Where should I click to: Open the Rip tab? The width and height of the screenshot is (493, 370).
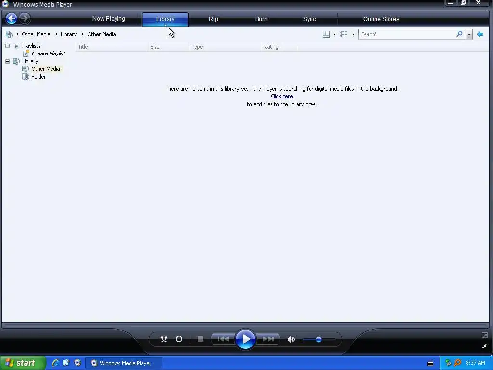[x=213, y=19]
